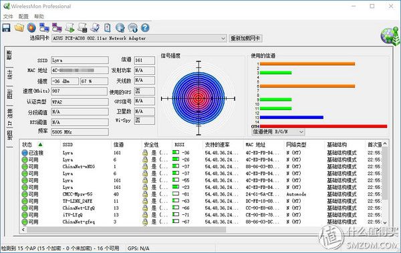Click the globe icon with info badge

133,27
